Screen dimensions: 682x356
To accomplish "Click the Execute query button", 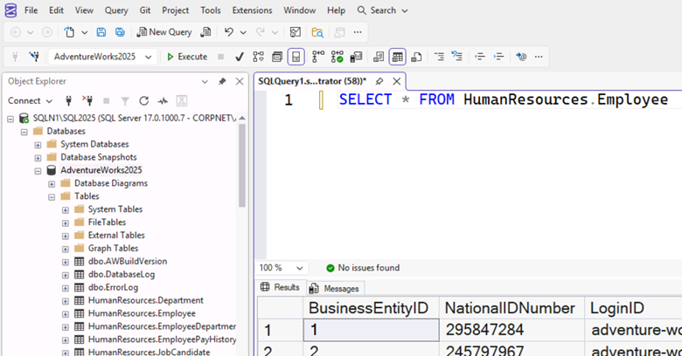I will point(186,57).
